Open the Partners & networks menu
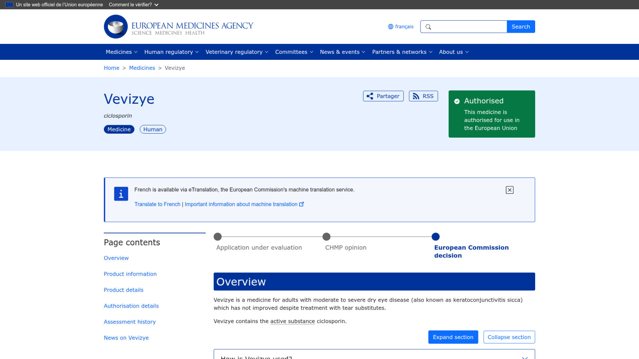This screenshot has height=359, width=639. (x=402, y=52)
